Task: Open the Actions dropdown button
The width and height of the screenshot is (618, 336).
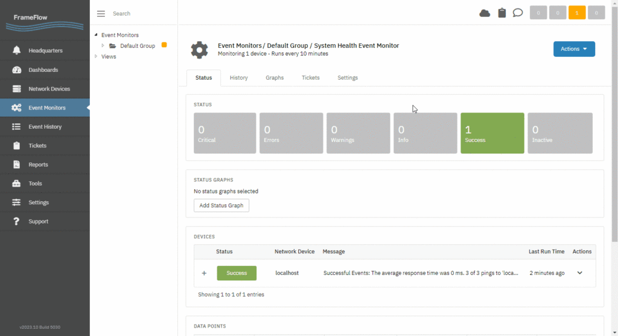Action: [x=574, y=49]
